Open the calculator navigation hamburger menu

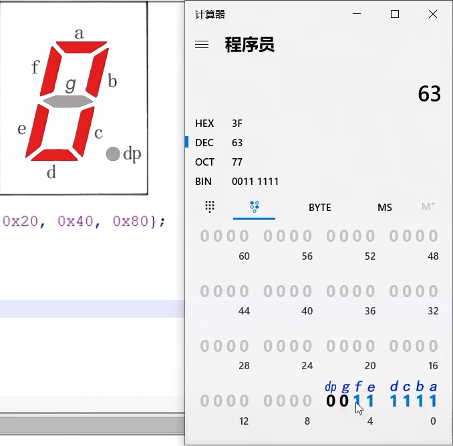point(202,45)
